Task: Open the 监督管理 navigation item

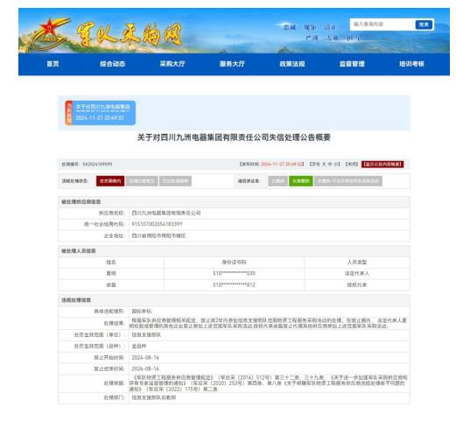Action: (352, 64)
